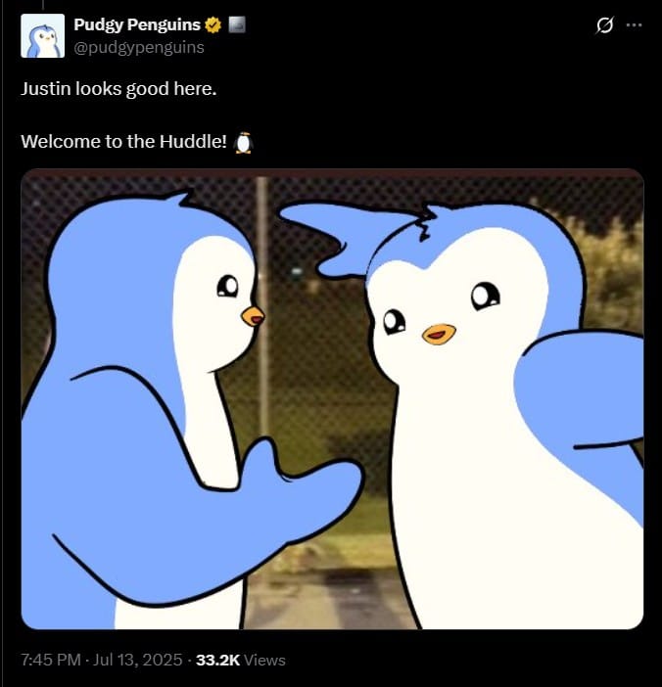The image size is (662, 687).
Task: Open the Pudgy Penguins profile avatar
Action: pyautogui.click(x=42, y=35)
